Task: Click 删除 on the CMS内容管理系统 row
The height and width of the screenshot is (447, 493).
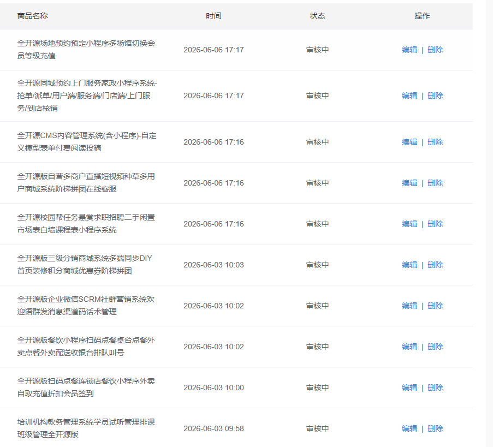Action: click(x=435, y=142)
